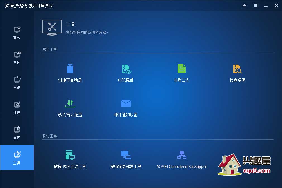Open the 傲梅镜像部署工具 icon

point(126,155)
